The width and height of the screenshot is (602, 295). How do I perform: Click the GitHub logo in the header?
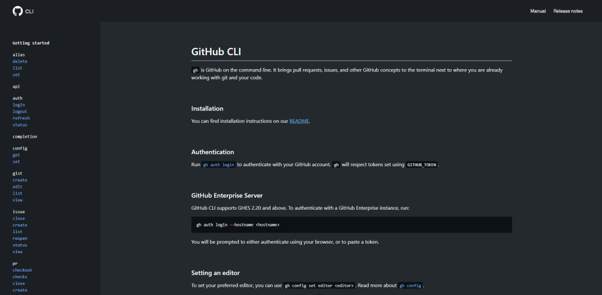[18, 11]
